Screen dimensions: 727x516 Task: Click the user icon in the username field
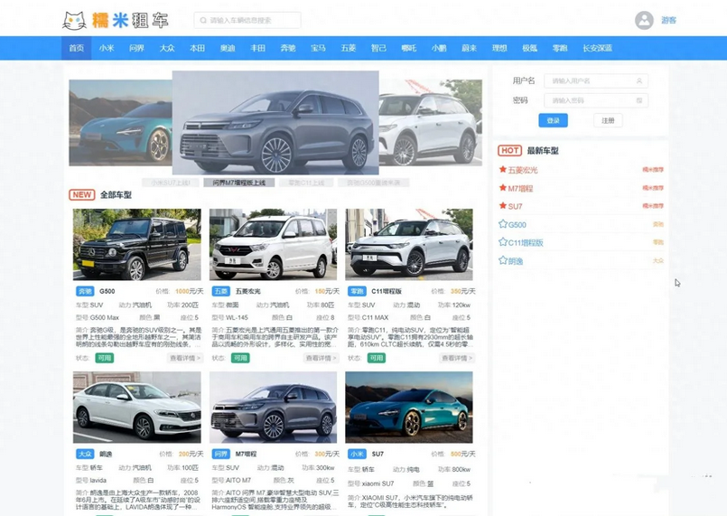(x=639, y=80)
